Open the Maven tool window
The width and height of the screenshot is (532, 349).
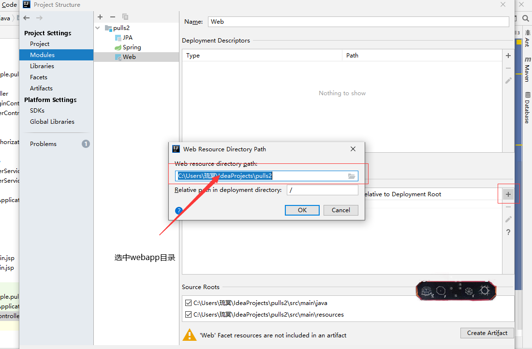(x=527, y=69)
